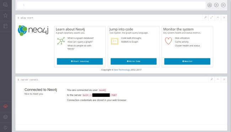231x132 pixels.
Task: Open the cloud sync icon in sidebar
Action: click(5, 106)
